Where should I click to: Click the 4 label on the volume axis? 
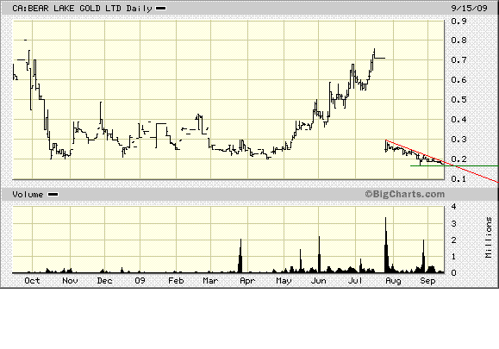tap(454, 207)
